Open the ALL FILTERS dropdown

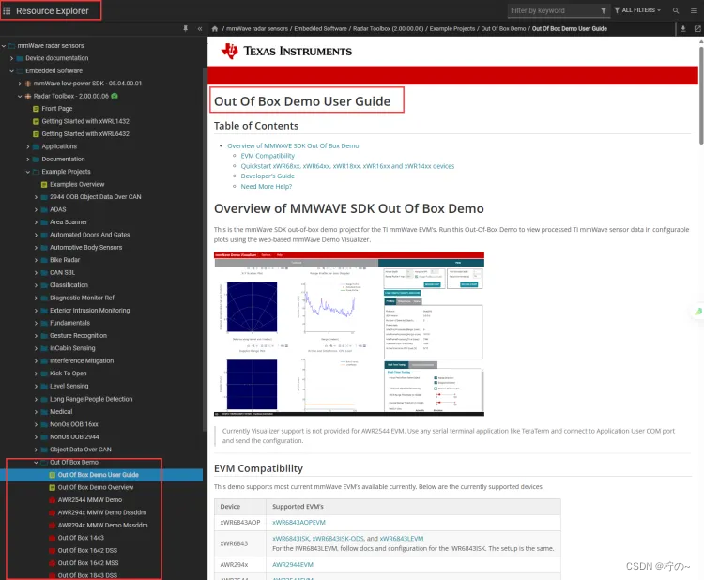pyautogui.click(x=637, y=10)
